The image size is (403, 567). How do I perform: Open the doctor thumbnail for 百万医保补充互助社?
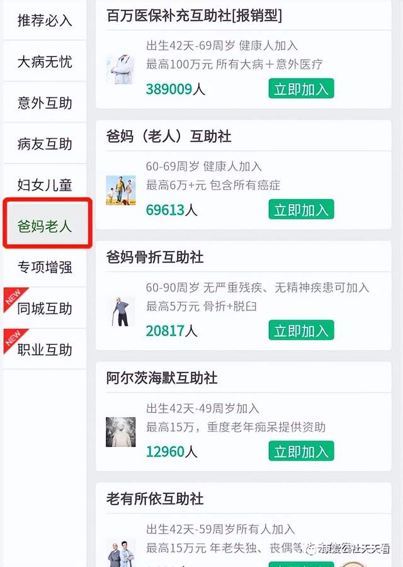point(120,69)
